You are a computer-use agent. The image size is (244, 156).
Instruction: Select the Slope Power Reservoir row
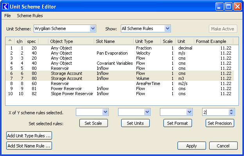click(120, 94)
